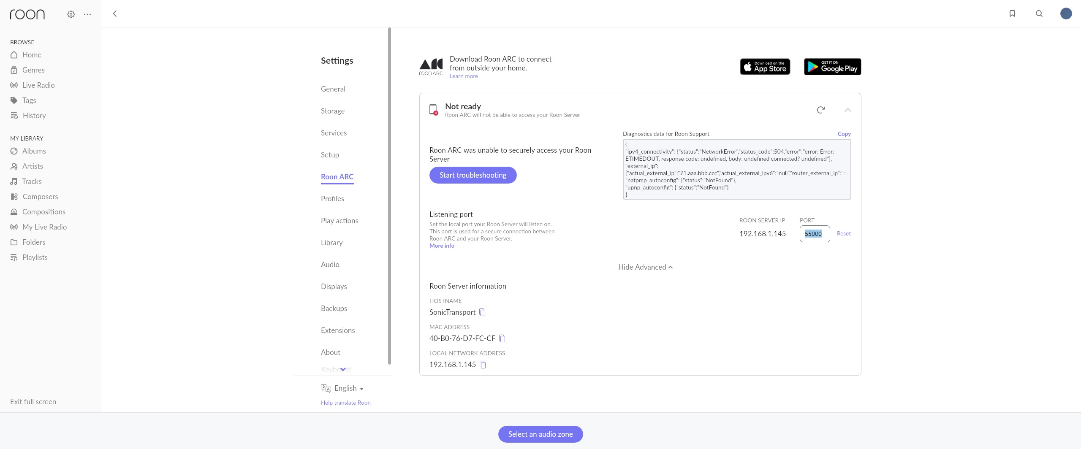Switch to Audio settings tab

(330, 265)
